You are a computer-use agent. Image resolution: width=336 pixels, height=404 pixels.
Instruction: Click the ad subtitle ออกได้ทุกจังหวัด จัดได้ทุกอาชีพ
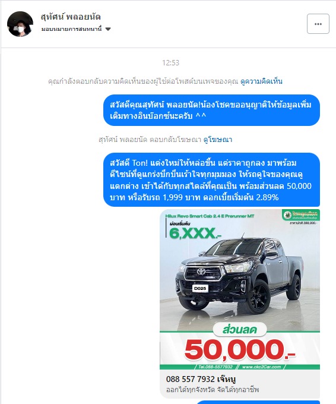(213, 389)
